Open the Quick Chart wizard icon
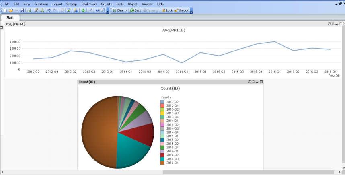This screenshot has width=345, height=175. click(76, 10)
